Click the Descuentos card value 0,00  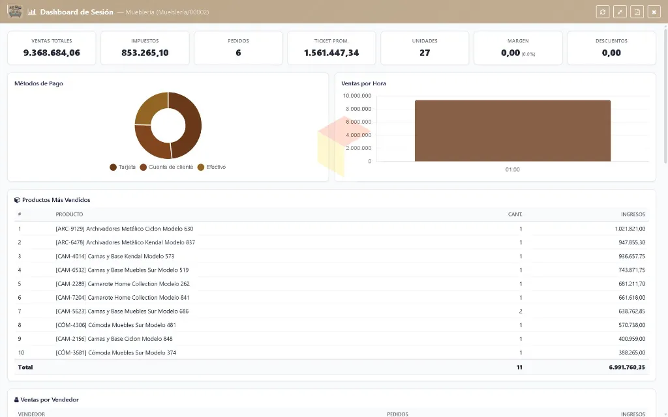611,53
